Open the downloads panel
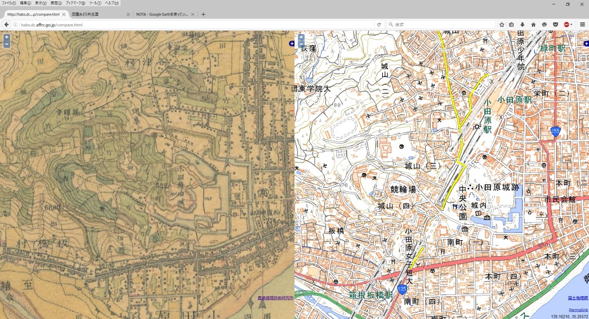Image resolution: width=589 pixels, height=319 pixels. coord(522,25)
